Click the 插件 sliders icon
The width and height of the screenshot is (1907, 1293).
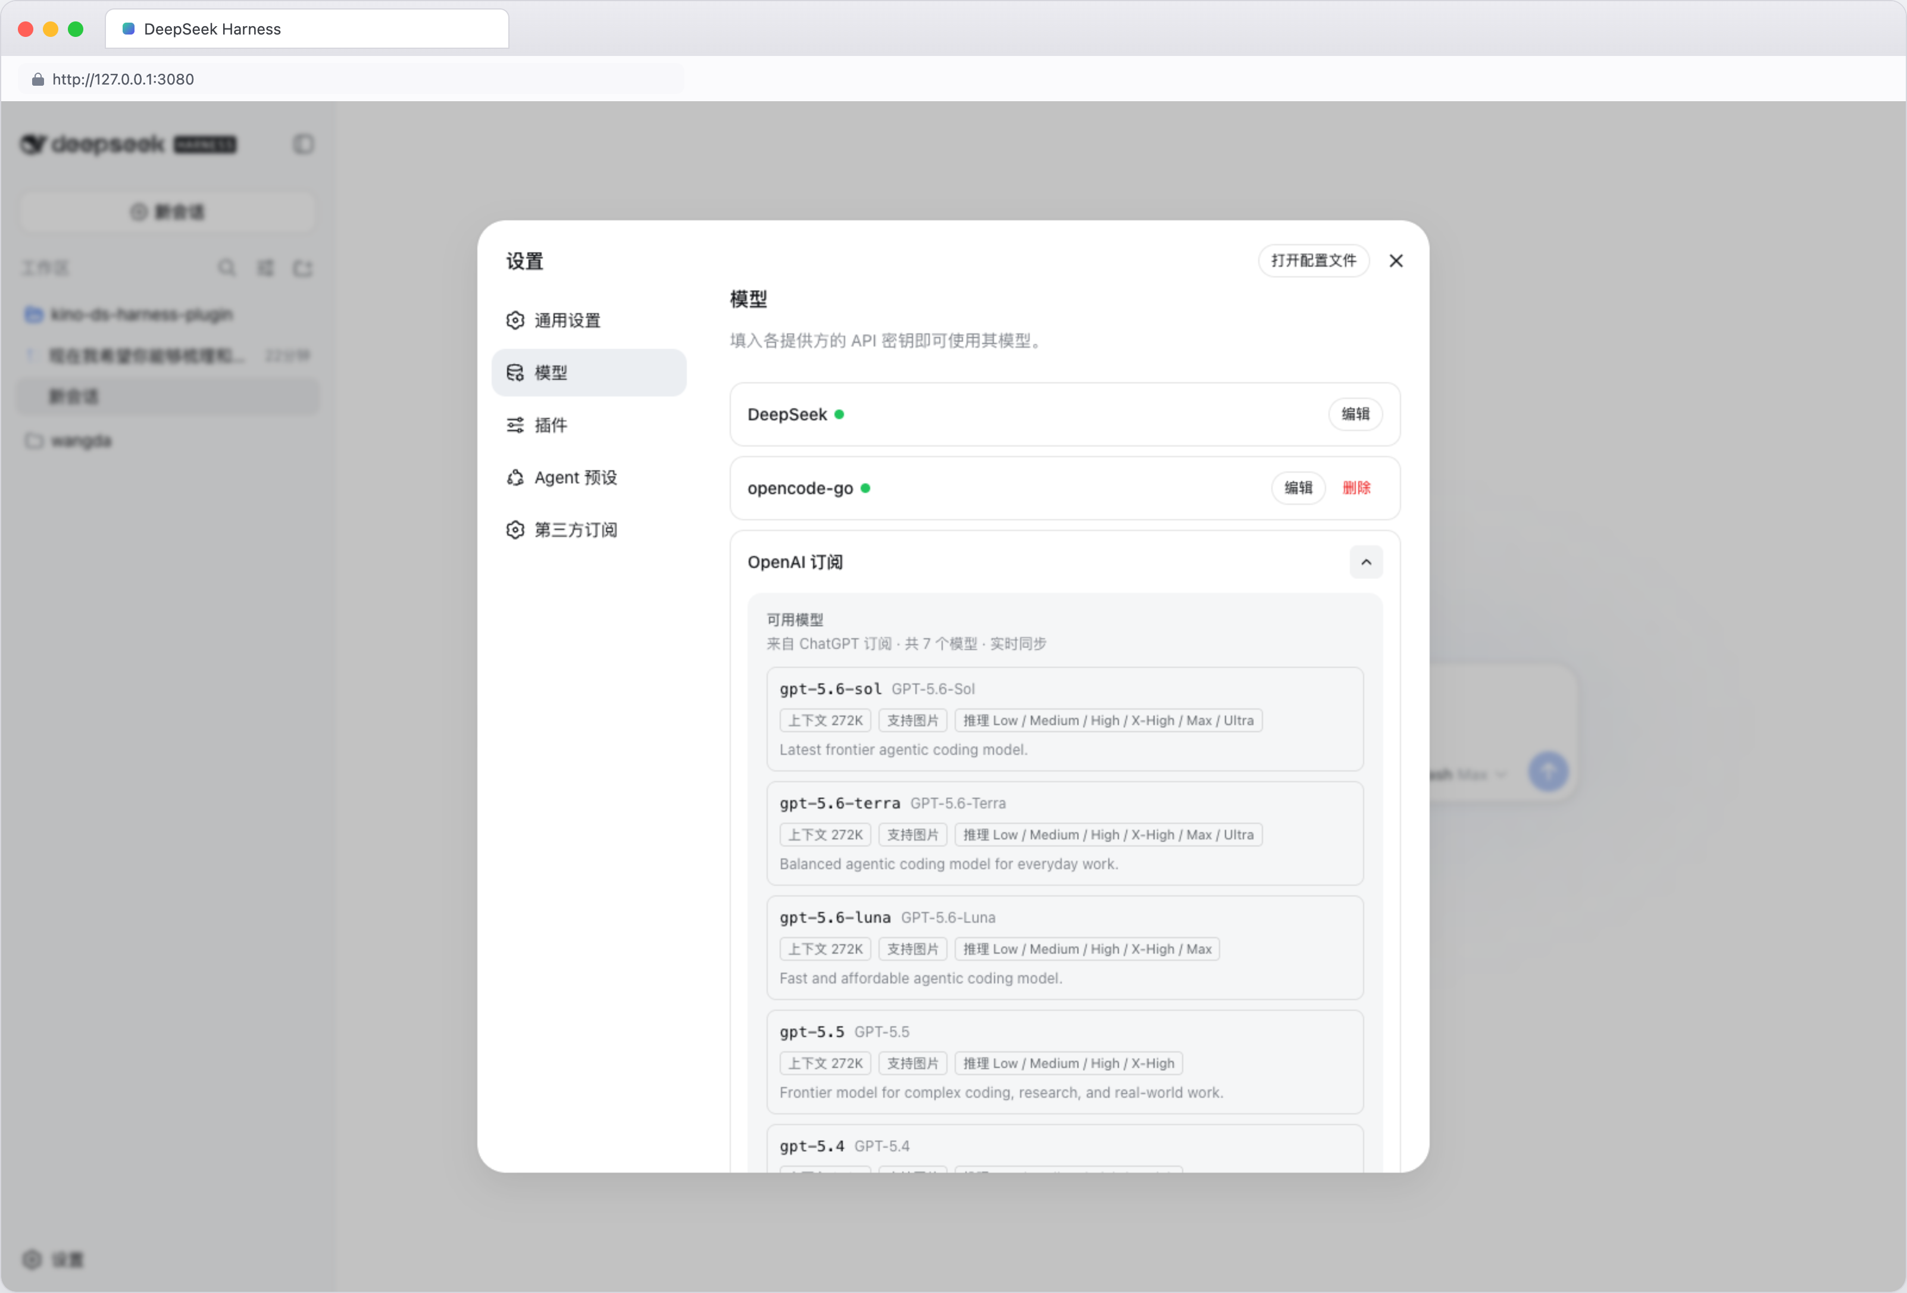coord(515,425)
